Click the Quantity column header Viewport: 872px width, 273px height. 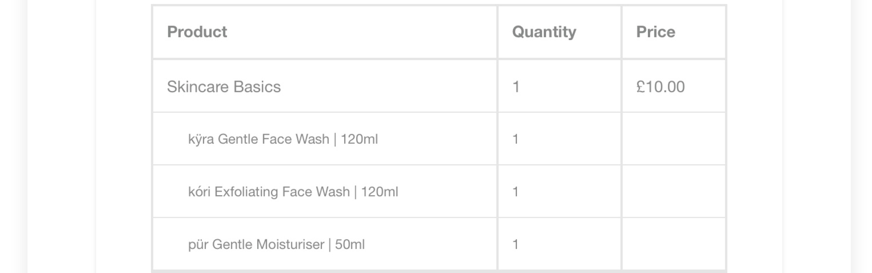click(x=544, y=32)
